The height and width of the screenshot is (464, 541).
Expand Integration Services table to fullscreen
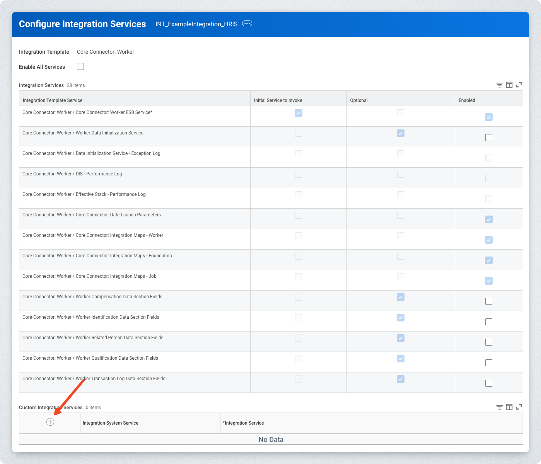point(519,85)
